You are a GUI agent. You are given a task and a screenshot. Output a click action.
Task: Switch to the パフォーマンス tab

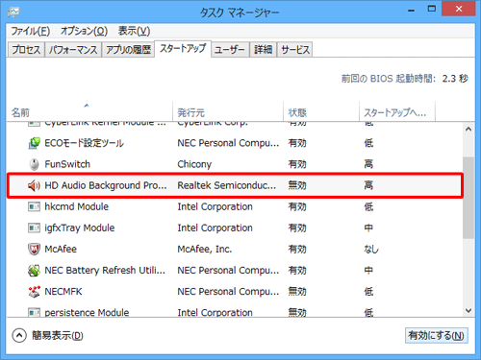73,50
